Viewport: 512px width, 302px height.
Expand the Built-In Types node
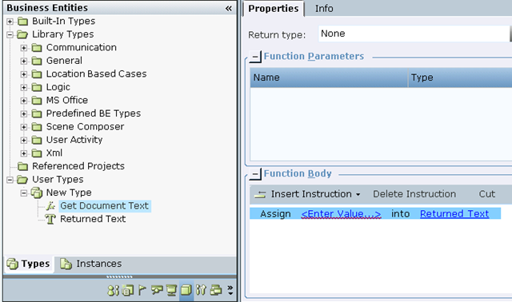(x=10, y=22)
